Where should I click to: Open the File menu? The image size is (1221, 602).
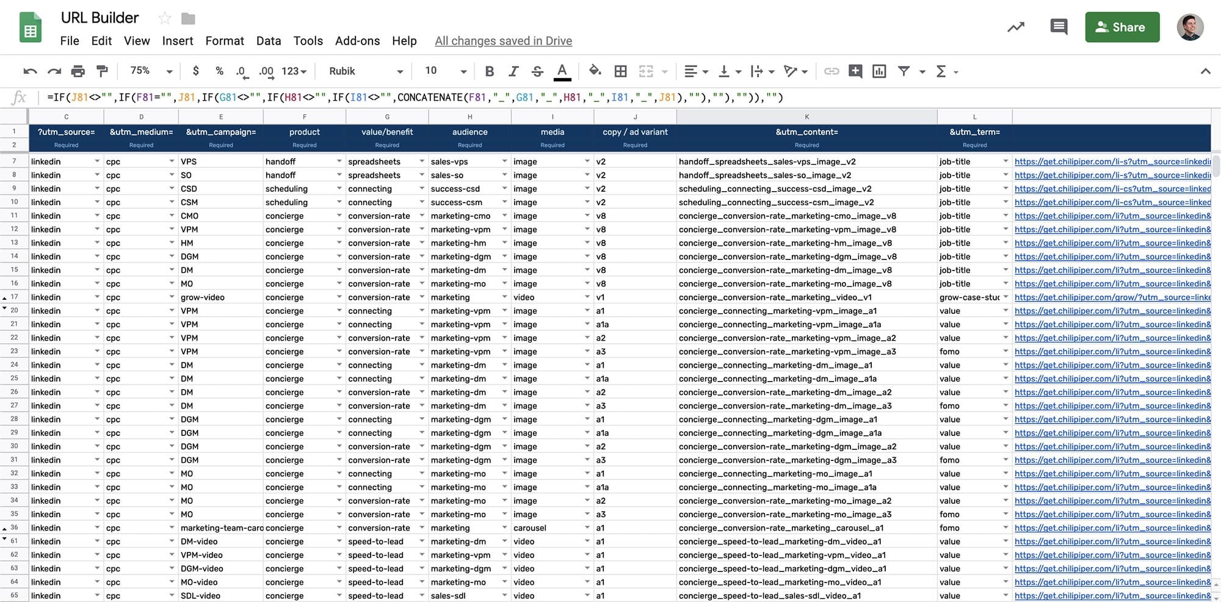(70, 41)
